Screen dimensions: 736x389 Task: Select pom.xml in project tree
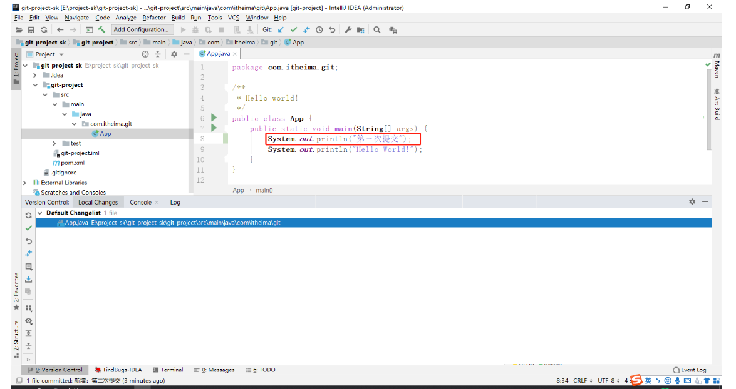pos(68,163)
